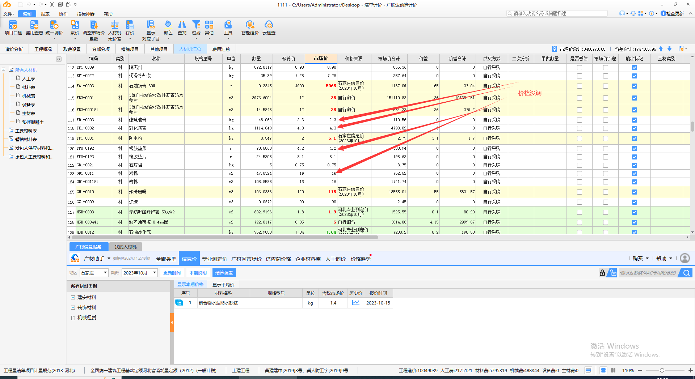Click the 本期说明 button
Screen dimensions: 695x379
tap(198, 273)
